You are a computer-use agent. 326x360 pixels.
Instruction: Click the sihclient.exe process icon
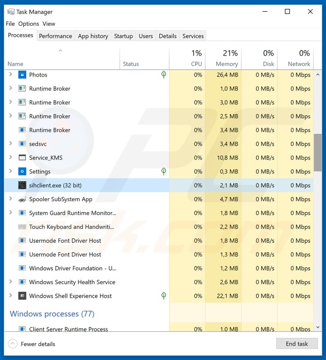pyautogui.click(x=22, y=185)
